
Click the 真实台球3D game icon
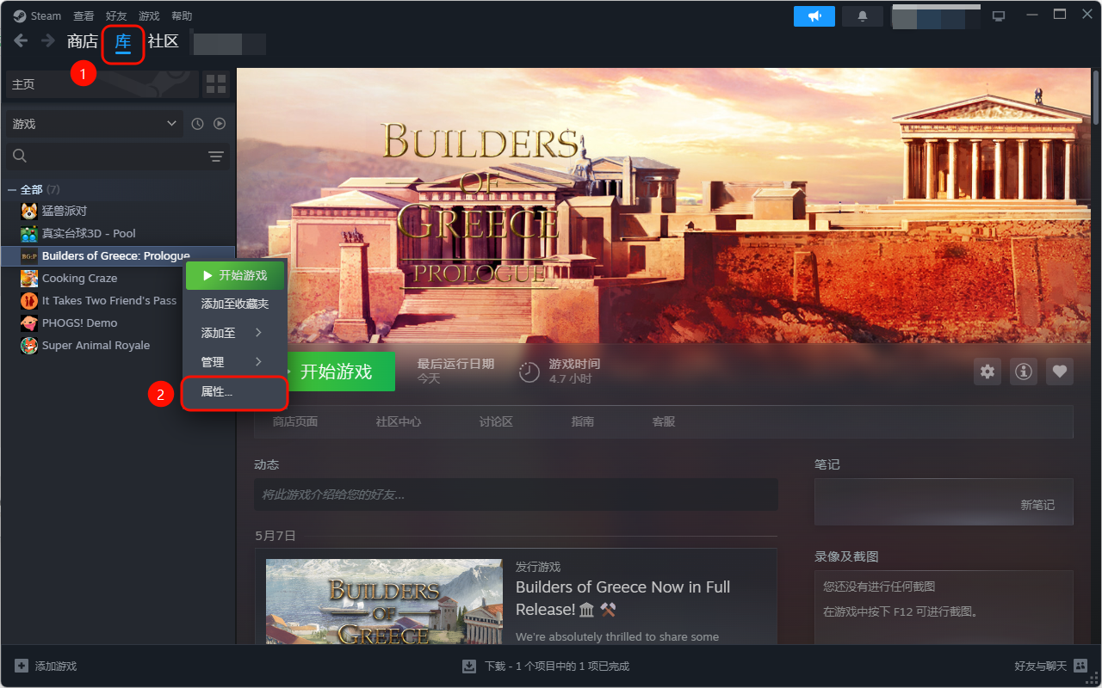pos(29,233)
